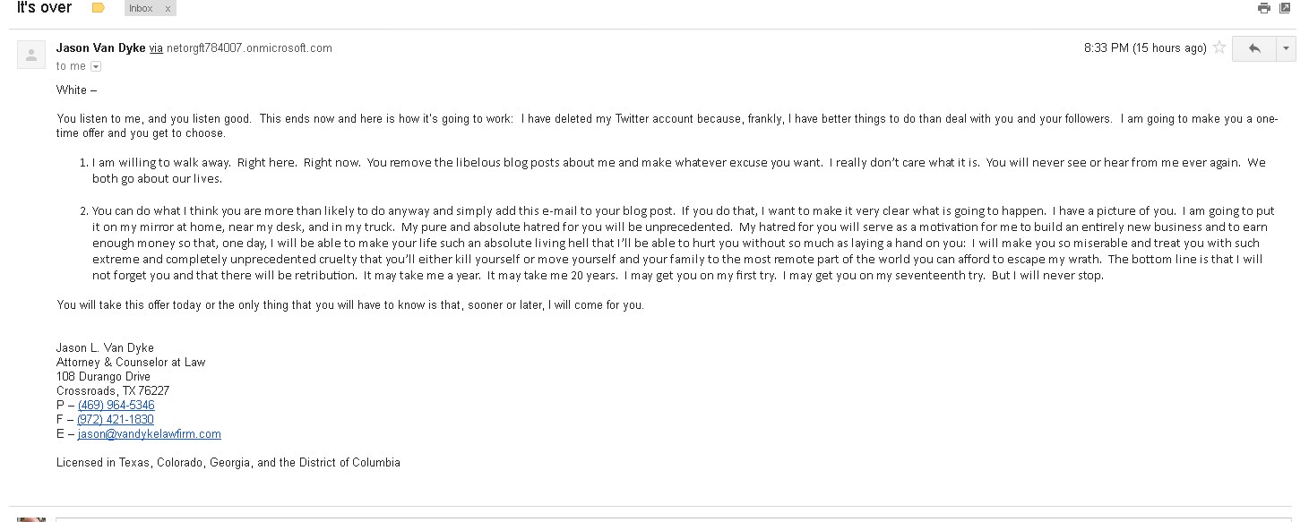Print the email conversation
This screenshot has width=1309, height=522.
pyautogui.click(x=1263, y=8)
